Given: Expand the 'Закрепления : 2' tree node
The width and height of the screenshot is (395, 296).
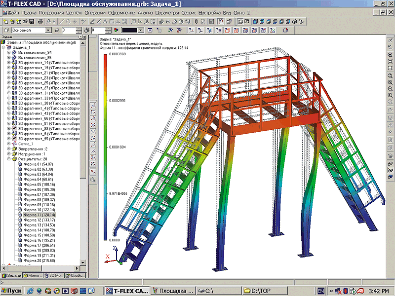Looking at the screenshot, I should click(9, 148).
